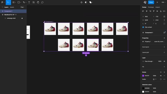Search layers with magnifier icon

tap(2, 7)
